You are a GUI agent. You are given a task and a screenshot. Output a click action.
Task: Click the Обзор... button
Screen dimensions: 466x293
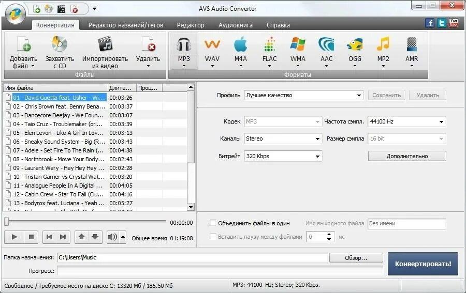pos(356,258)
